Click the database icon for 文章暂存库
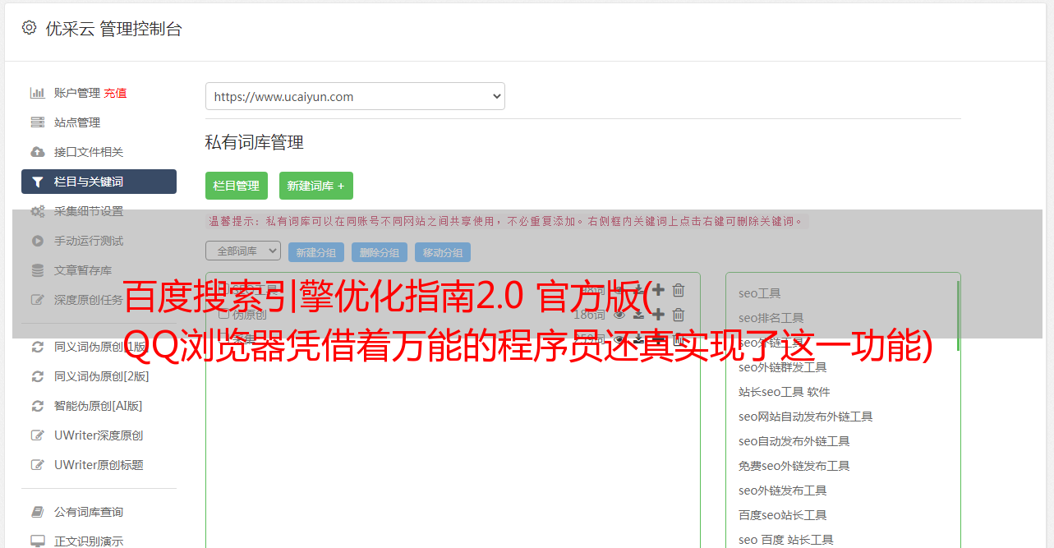Image resolution: width=1054 pixels, height=548 pixels. click(x=37, y=270)
